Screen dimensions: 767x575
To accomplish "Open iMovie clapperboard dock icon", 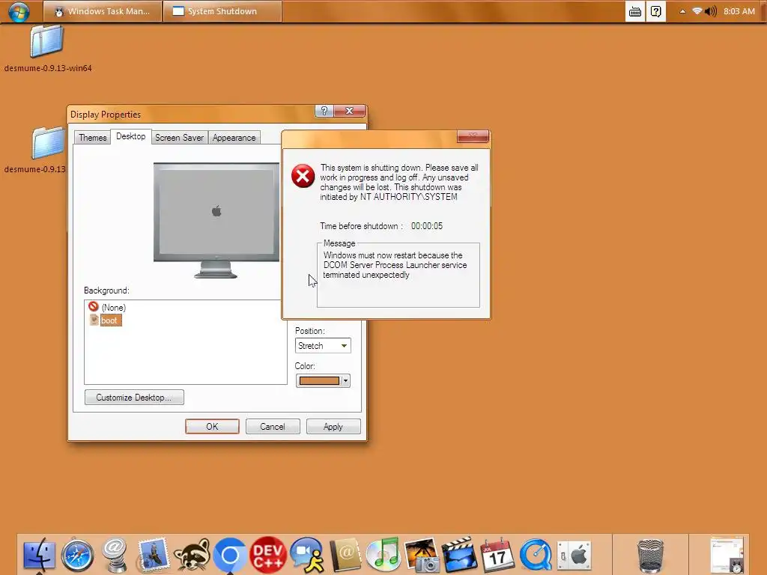I will pos(459,556).
